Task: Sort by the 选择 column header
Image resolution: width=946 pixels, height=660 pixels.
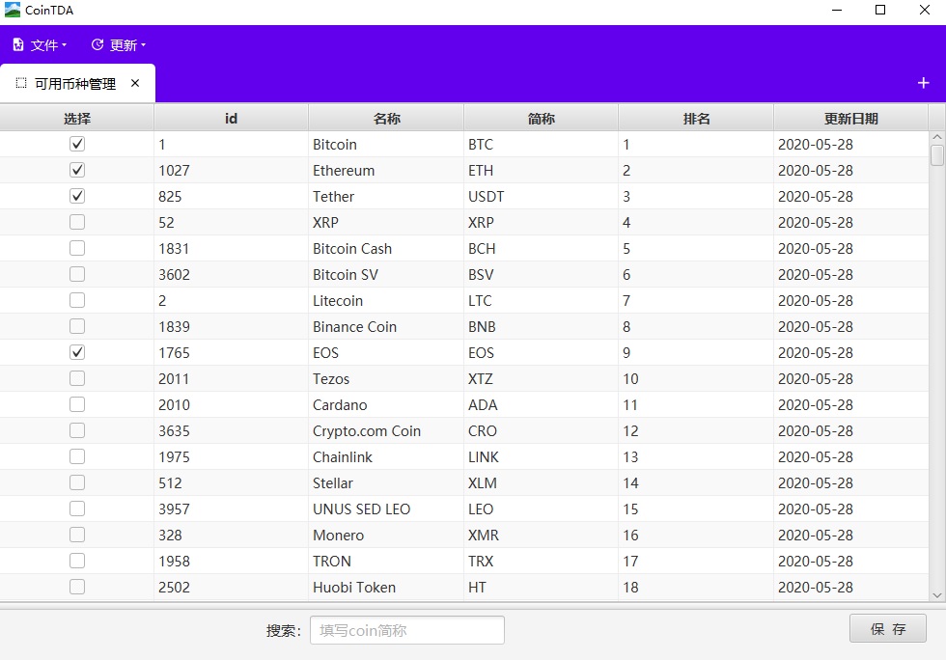Action: (x=76, y=118)
